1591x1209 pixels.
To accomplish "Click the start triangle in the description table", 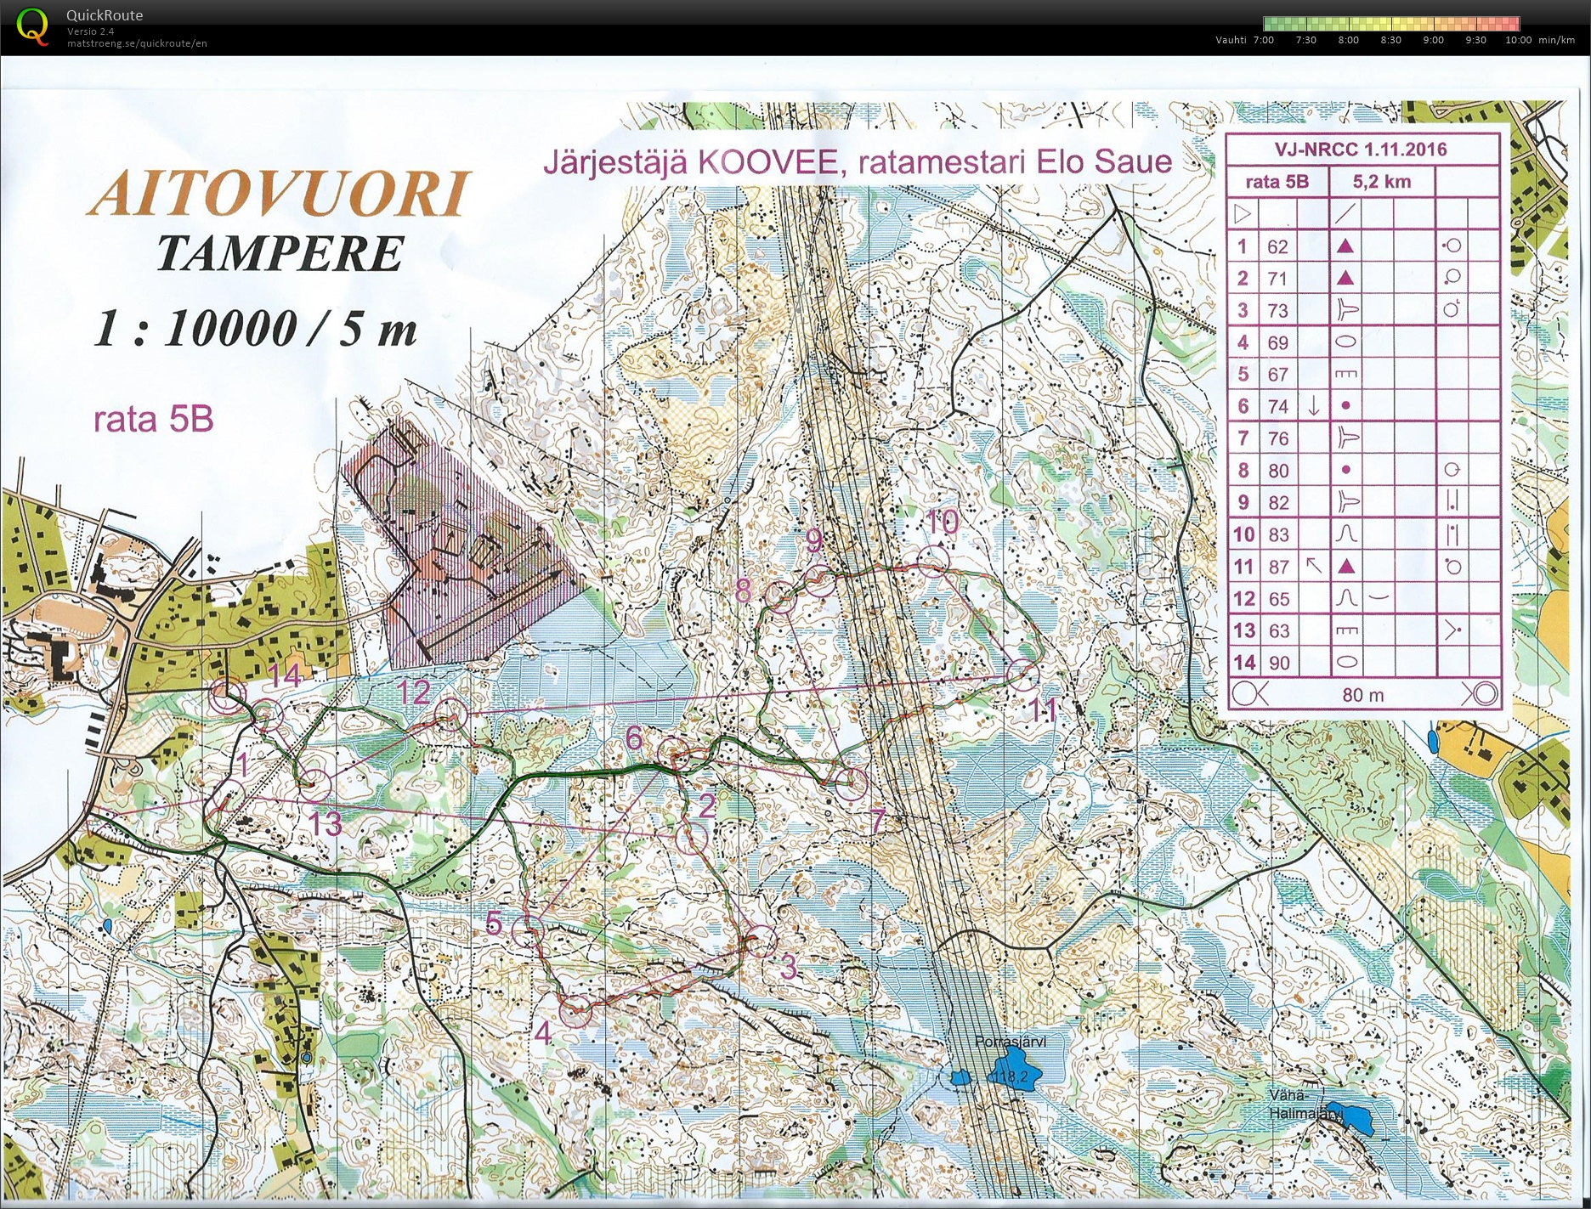I will click(x=1242, y=213).
